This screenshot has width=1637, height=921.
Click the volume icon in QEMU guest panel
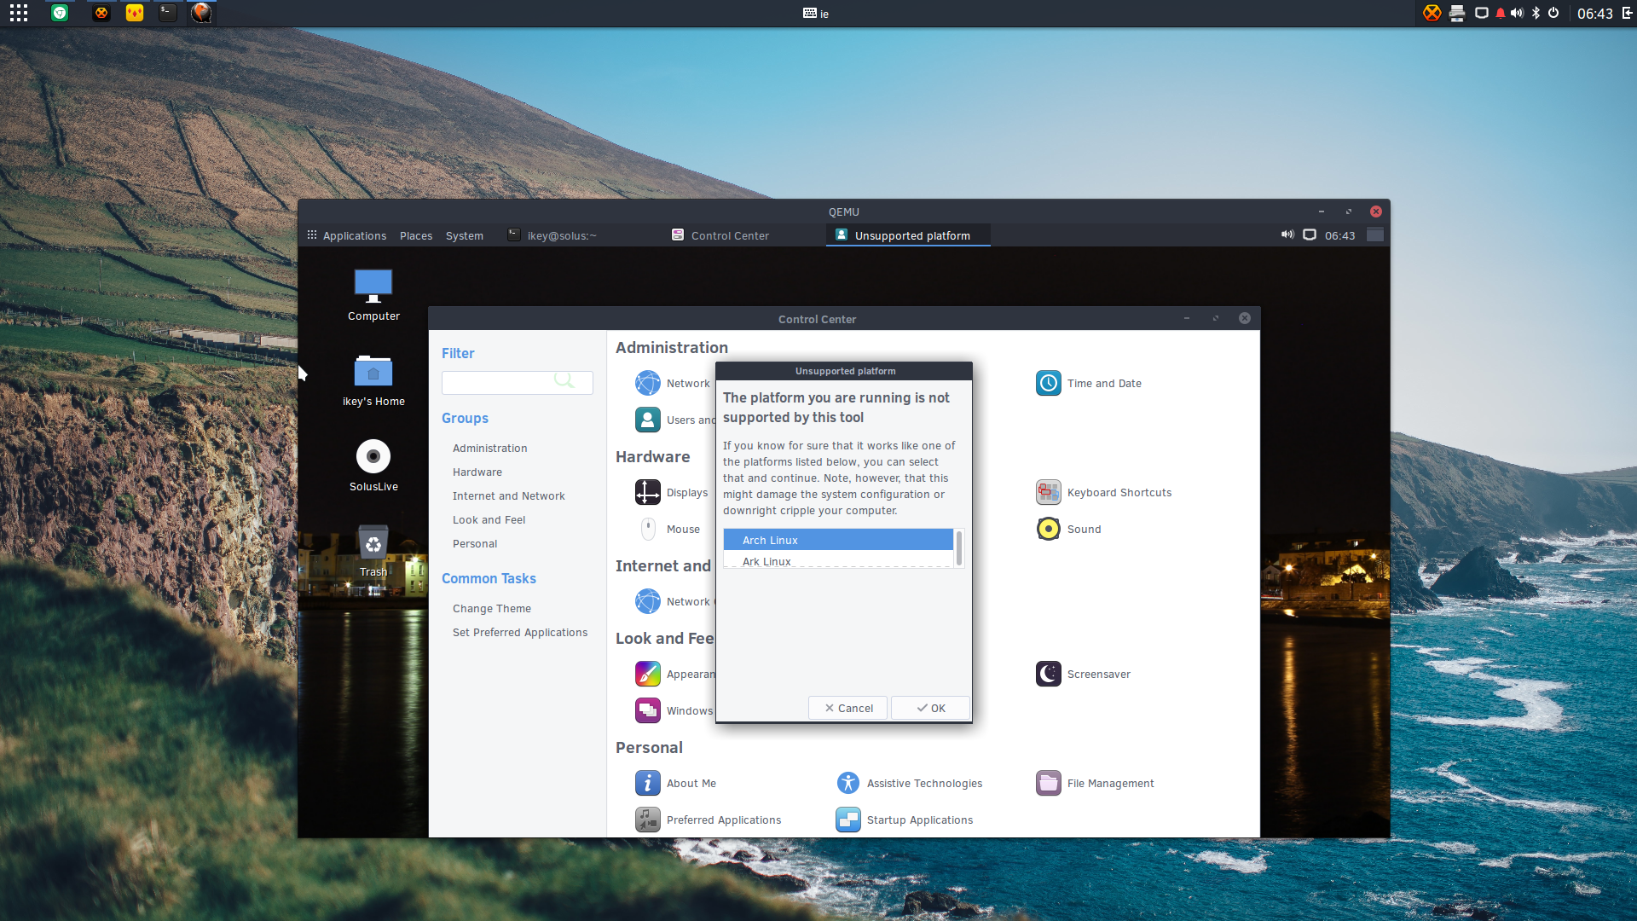click(1287, 235)
